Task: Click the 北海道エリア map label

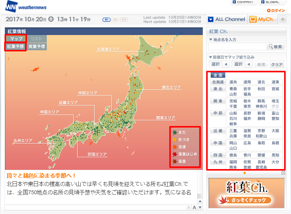Action: [x=108, y=49]
